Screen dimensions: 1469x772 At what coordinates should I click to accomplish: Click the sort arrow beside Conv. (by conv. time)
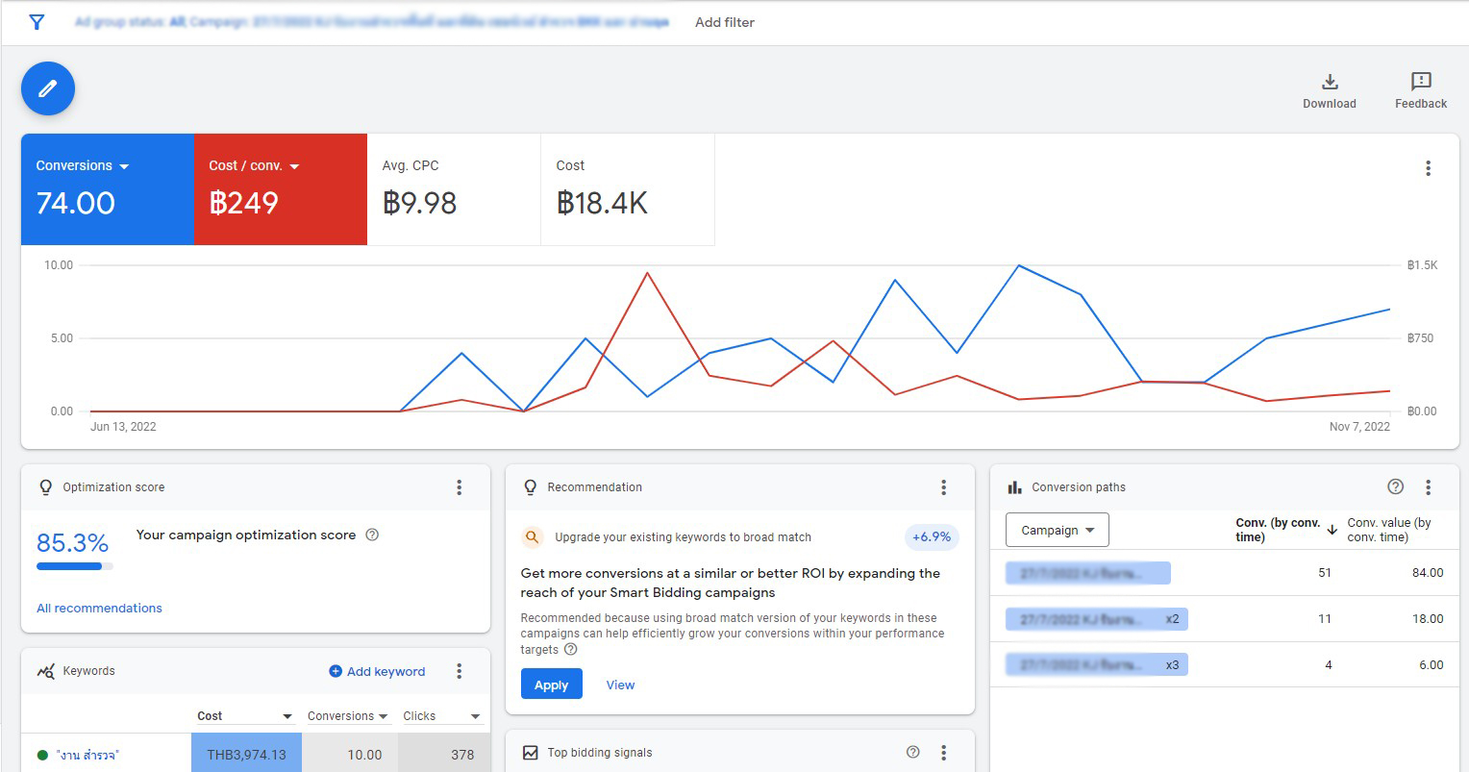(x=1332, y=530)
